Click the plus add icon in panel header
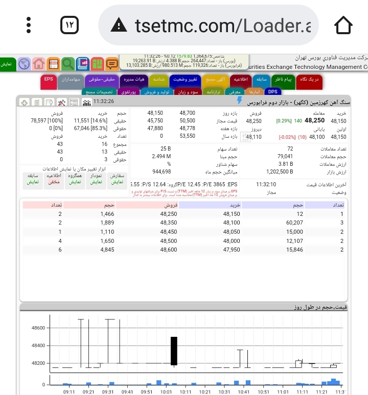368x395 pixels. point(25,102)
